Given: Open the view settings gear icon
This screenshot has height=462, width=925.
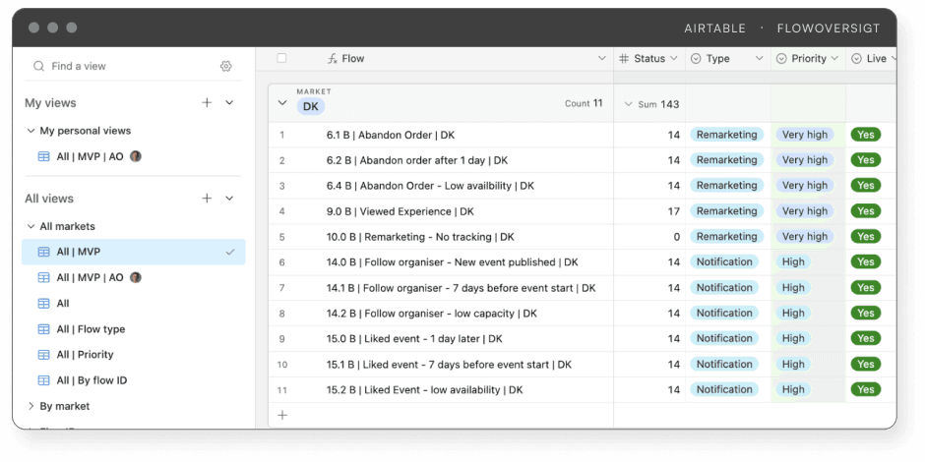Looking at the screenshot, I should point(226,66).
